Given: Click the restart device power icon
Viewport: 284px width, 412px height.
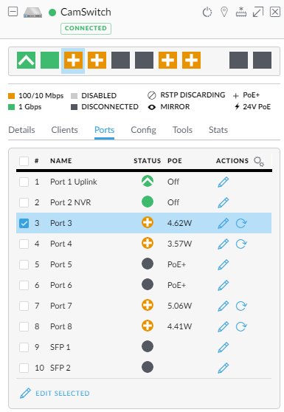Looking at the screenshot, I should click(207, 12).
